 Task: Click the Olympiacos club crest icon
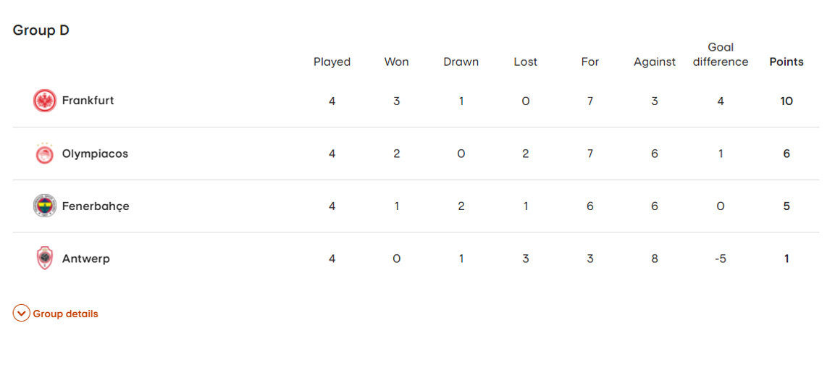pyautogui.click(x=45, y=154)
